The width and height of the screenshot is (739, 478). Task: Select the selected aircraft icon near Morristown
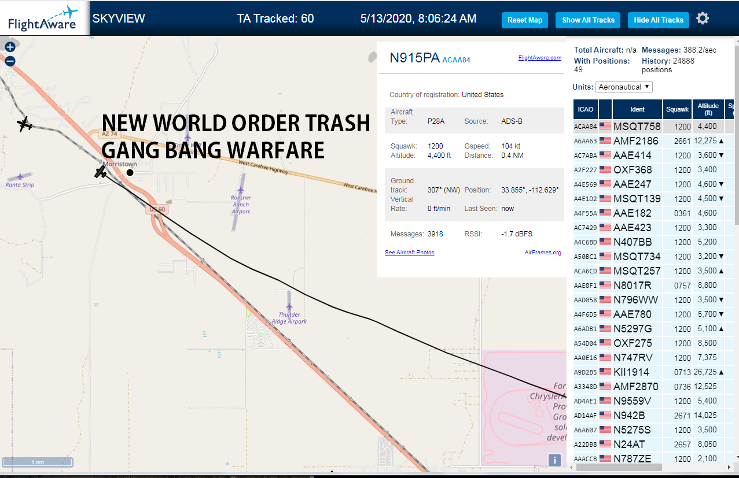point(101,171)
